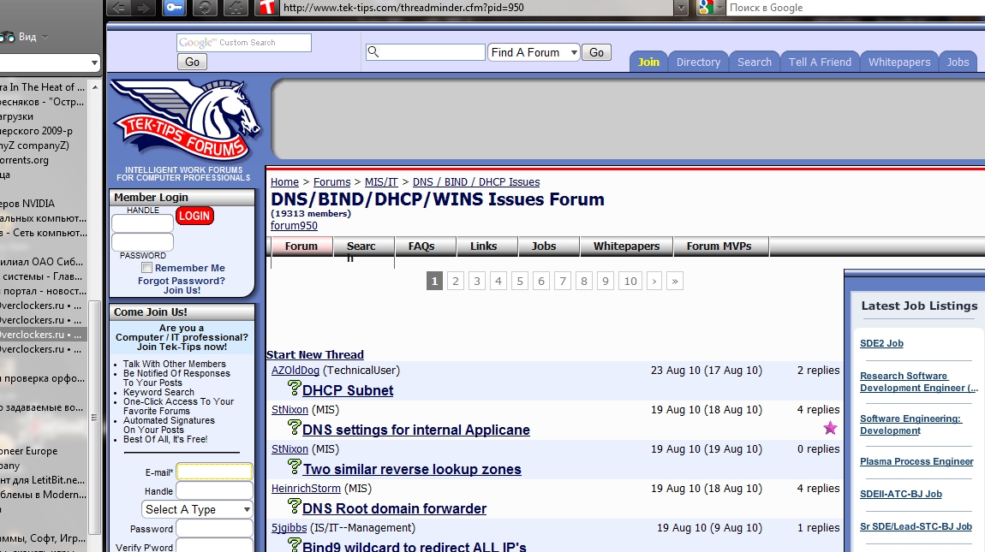This screenshot has height=552, width=985.
Task: Open the DHCP Subnet thread
Action: point(348,390)
